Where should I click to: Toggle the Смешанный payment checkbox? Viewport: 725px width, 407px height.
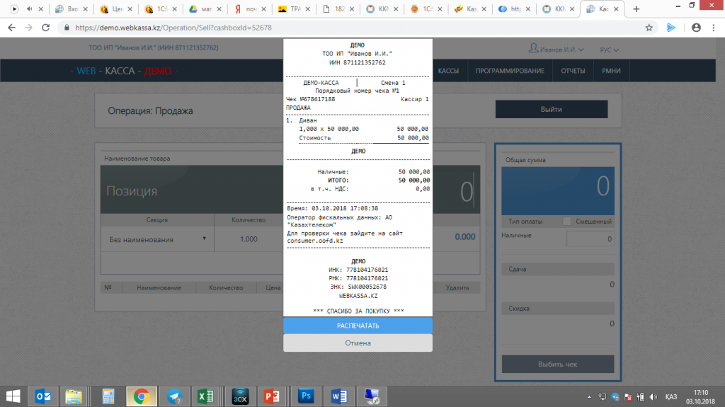[567, 222]
